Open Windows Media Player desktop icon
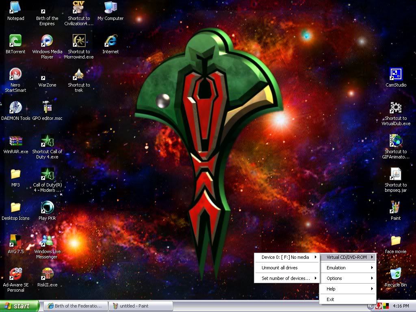The height and width of the screenshot is (312, 416). tap(47, 41)
